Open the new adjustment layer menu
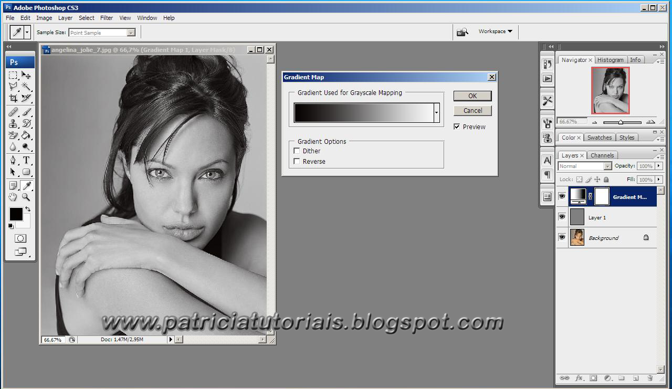Screen dimensions: 672x389 pos(608,378)
